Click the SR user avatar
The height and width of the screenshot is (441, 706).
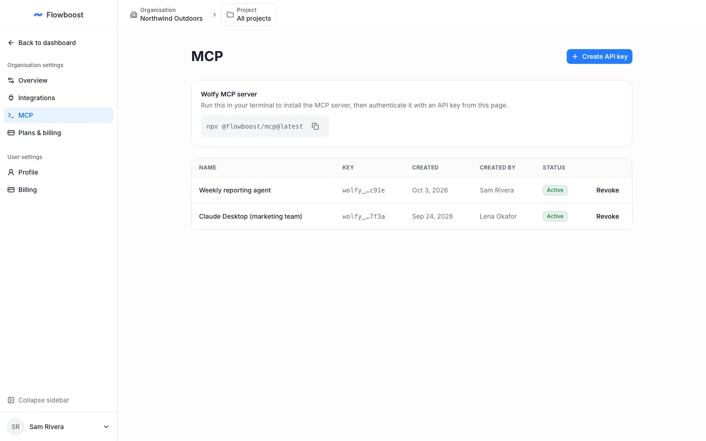(x=16, y=427)
